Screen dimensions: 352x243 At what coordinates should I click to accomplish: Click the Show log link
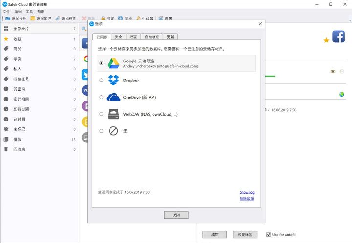pyautogui.click(x=247, y=192)
